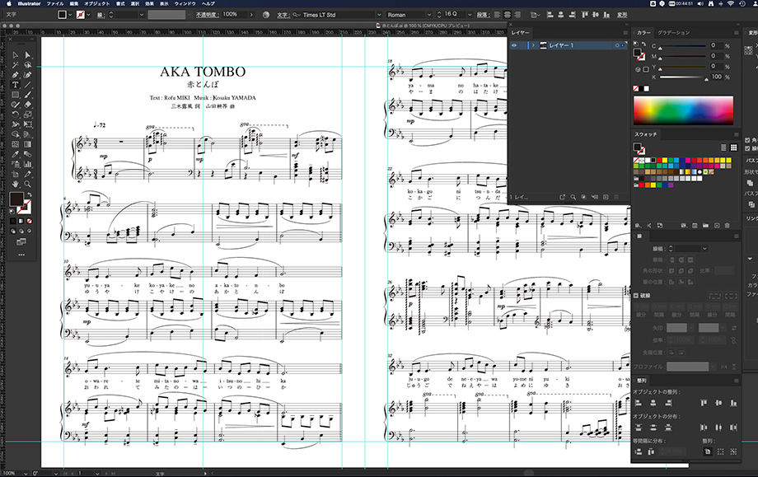
Task: Open the Color panel options menu
Action: pyautogui.click(x=737, y=33)
